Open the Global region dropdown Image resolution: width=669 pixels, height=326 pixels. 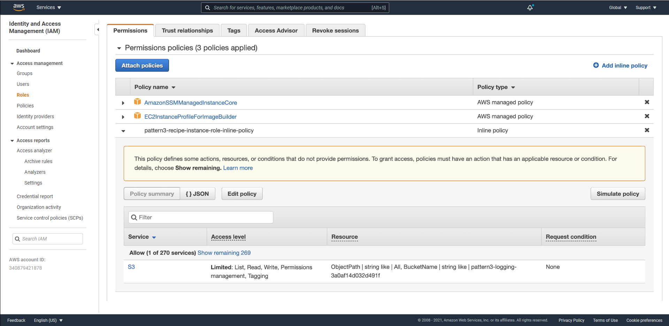pyautogui.click(x=618, y=8)
